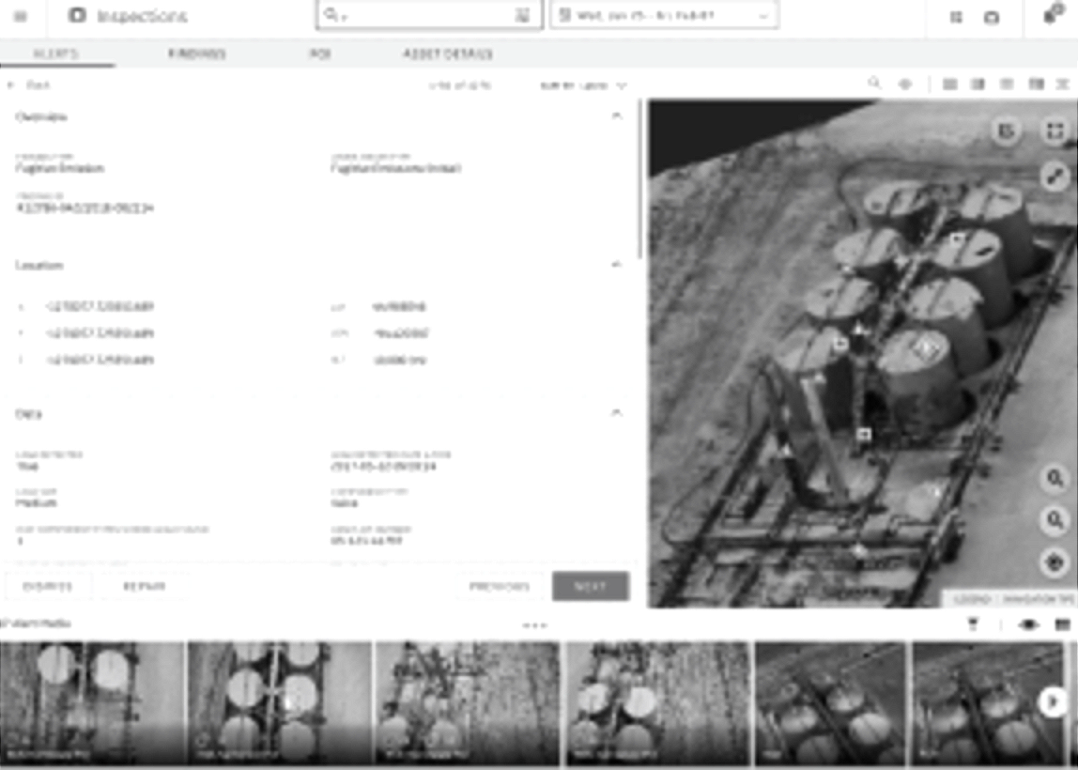Click the details panel vertical scrollbar
This screenshot has width=1078, height=770.
coord(640,178)
